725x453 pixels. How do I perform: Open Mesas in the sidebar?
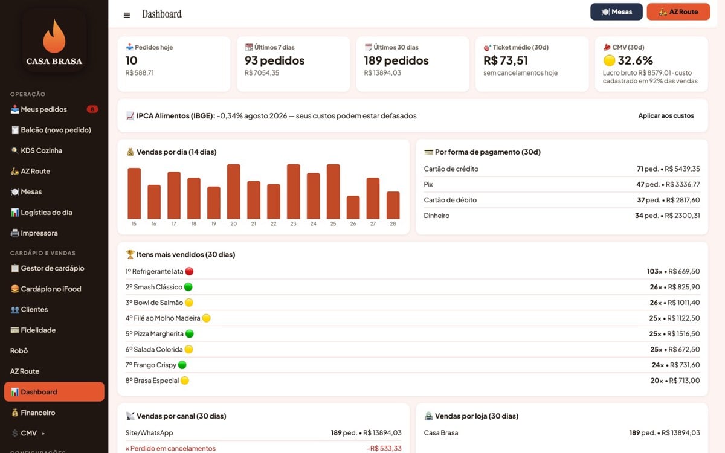(54, 191)
